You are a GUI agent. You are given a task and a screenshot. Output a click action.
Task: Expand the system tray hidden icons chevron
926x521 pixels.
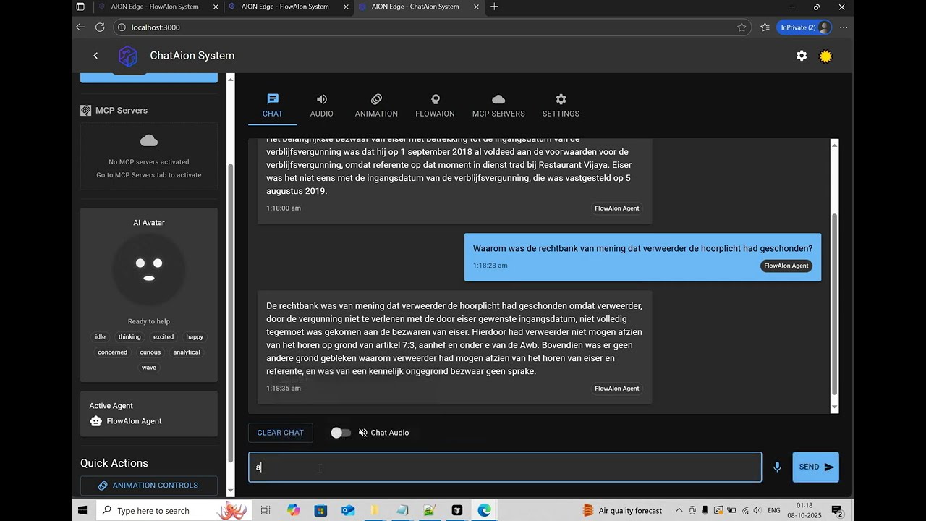point(679,511)
